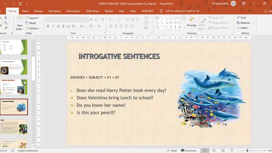Image resolution: width=272 pixels, height=153 pixels.
Task: Toggle Align Right paragraph alignment
Action: point(121,26)
